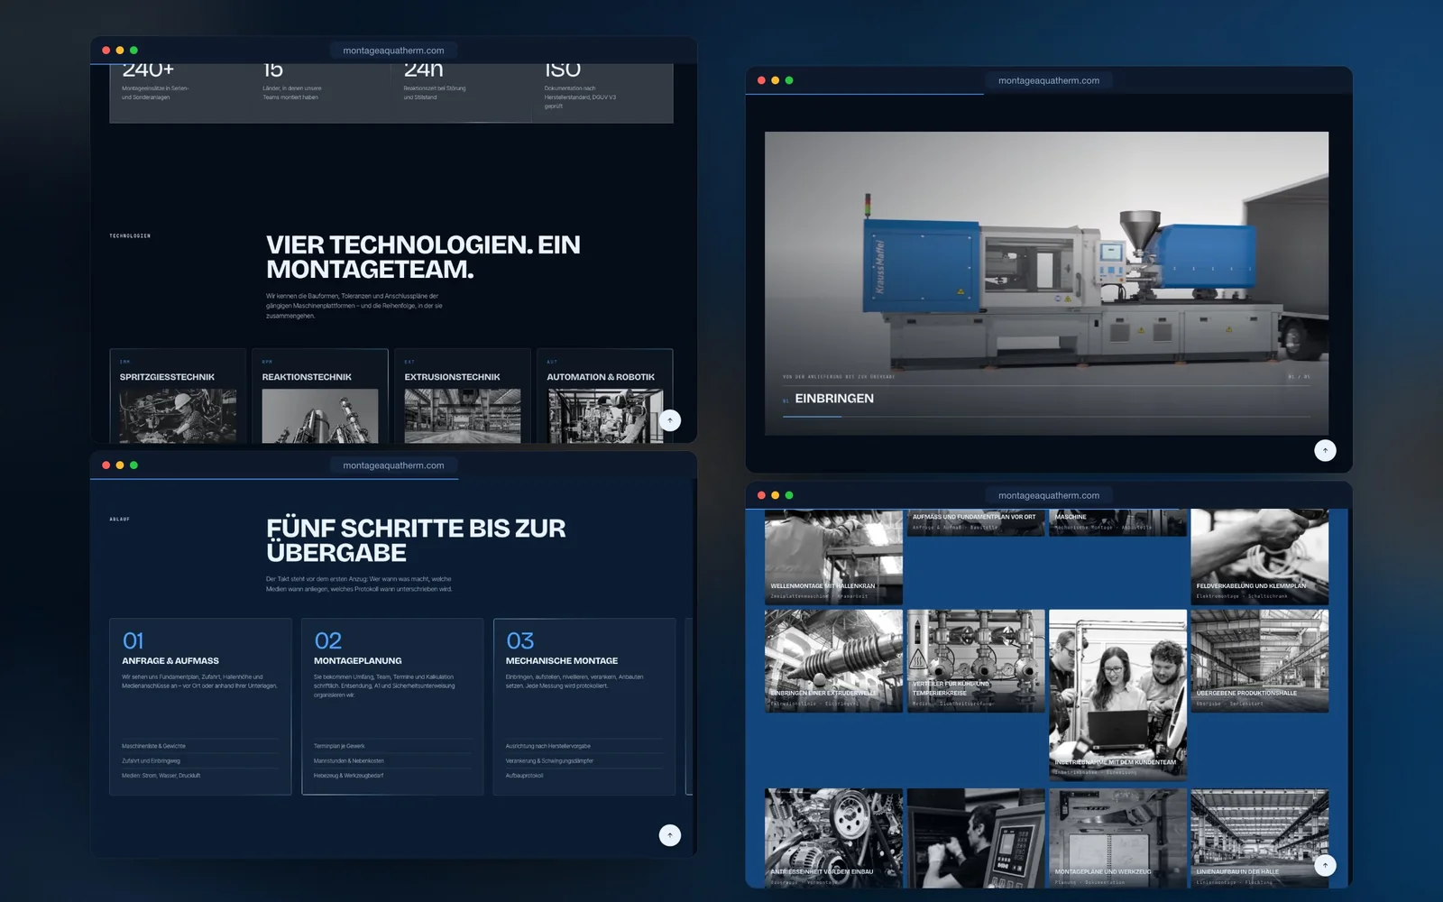
Task: Click the scroll-to-top arrow in the photo gallery window
Action: tap(1325, 865)
